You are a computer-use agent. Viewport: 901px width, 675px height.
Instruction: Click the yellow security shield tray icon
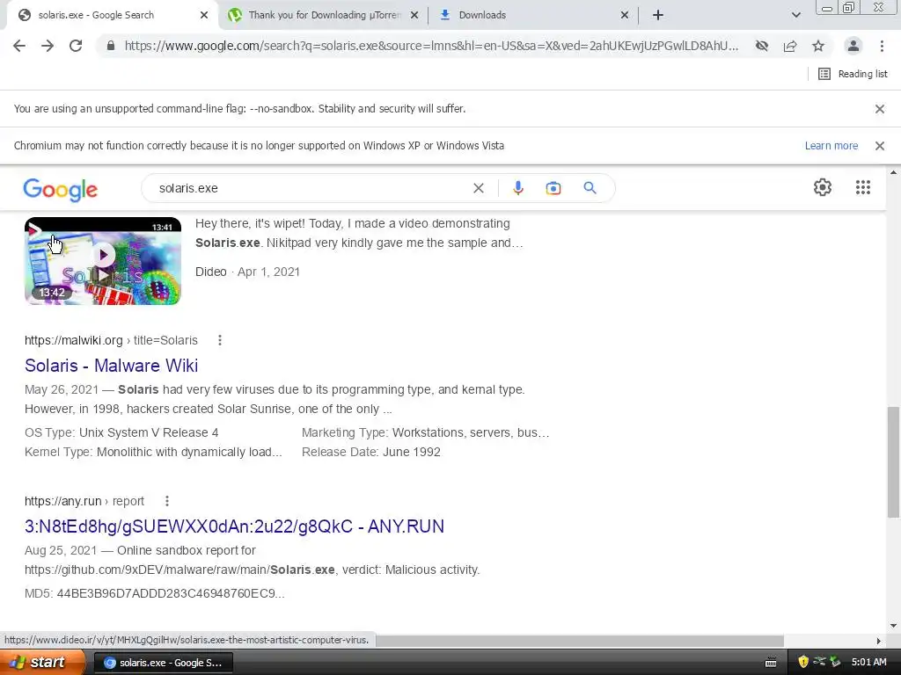point(803,663)
